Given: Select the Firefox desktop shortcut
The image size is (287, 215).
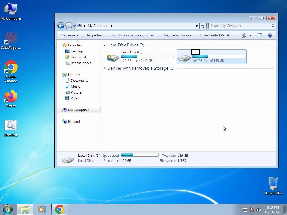Looking at the screenshot, I should 11,99.
